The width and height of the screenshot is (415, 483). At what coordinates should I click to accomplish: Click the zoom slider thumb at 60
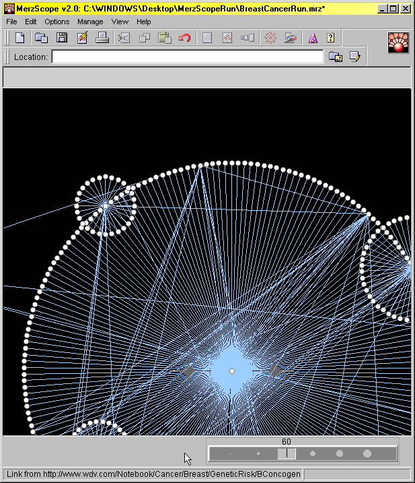(287, 454)
